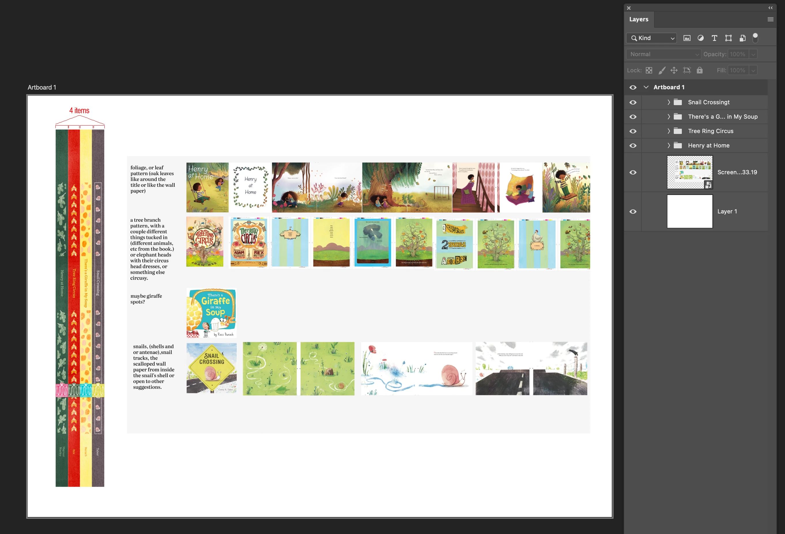Filter layers by pixel image kind
Viewport: 785px width, 534px height.
pyautogui.click(x=687, y=38)
